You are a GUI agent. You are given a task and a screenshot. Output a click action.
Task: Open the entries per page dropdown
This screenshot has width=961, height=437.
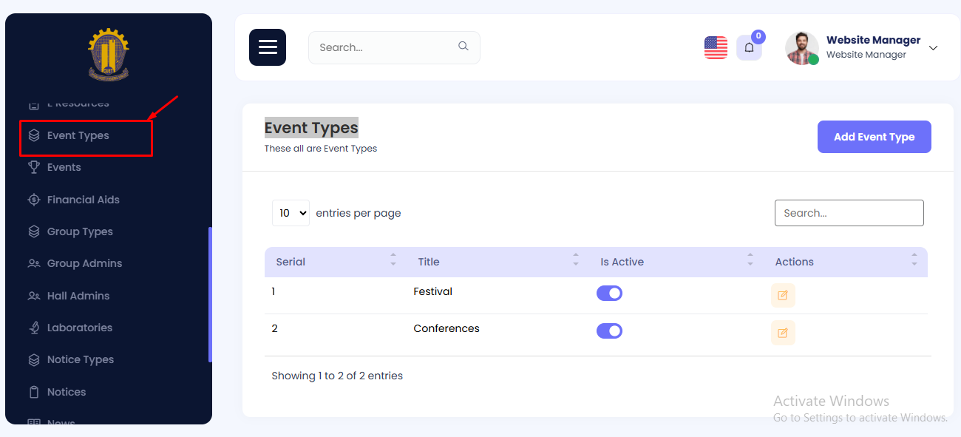tap(291, 213)
